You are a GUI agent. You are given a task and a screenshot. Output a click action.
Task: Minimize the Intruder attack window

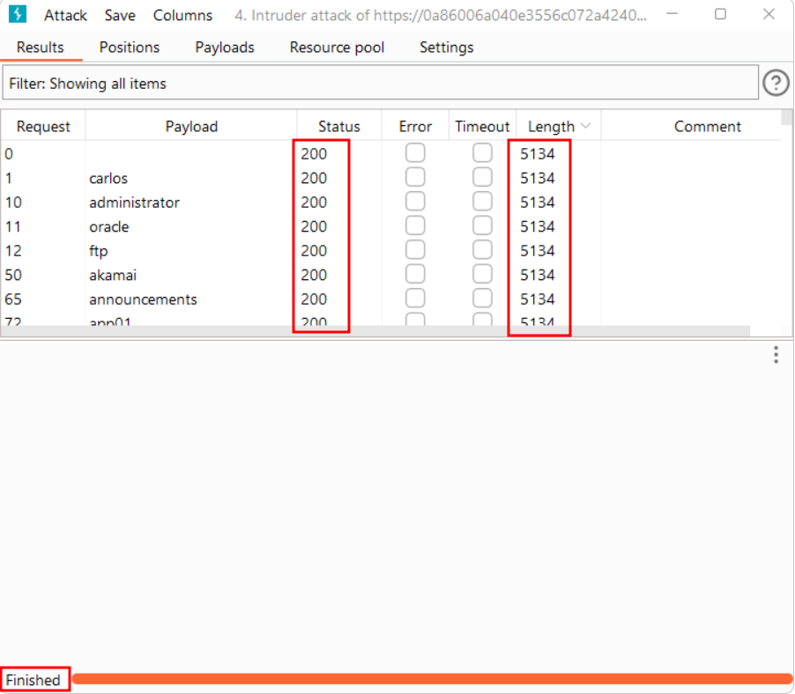tap(672, 14)
